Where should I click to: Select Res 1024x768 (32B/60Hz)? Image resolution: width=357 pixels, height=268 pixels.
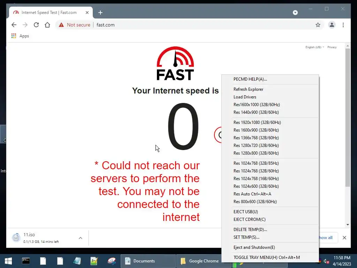pos(270,171)
